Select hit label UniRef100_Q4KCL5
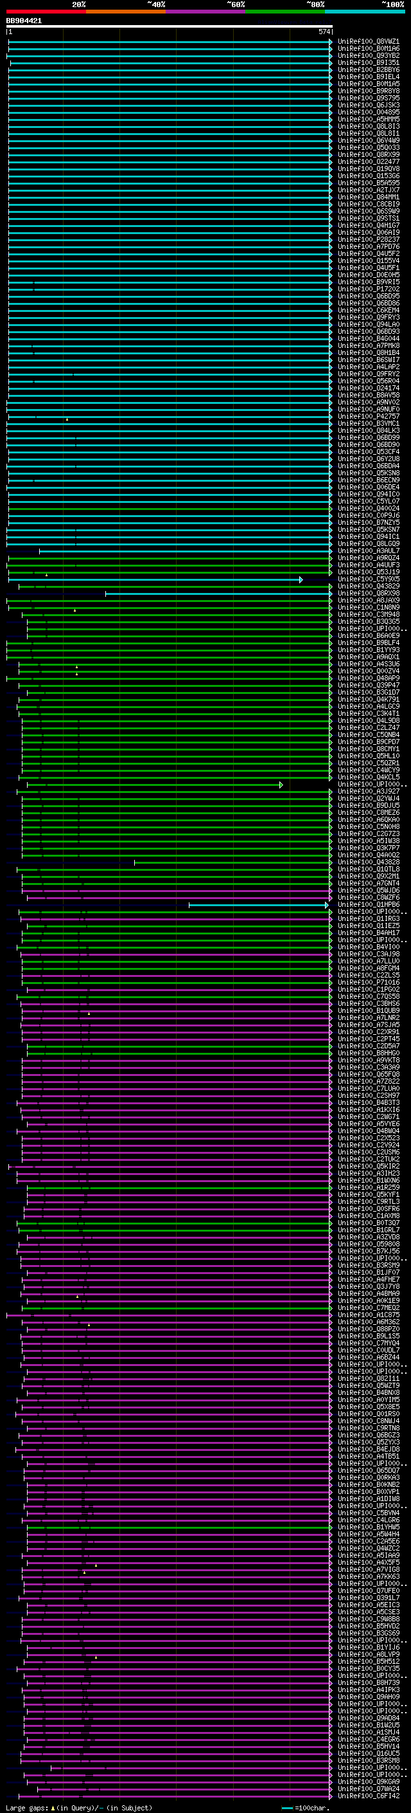The width and height of the screenshot is (411, 1813). pyautogui.click(x=369, y=777)
